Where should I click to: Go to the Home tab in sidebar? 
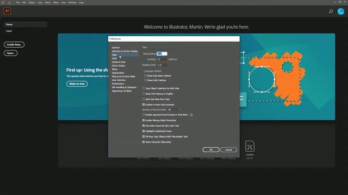(26, 24)
